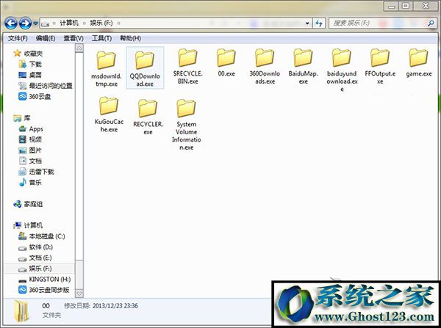This screenshot has width=441, height=328.
Task: Open the 编辑(E) menu
Action: (46, 38)
